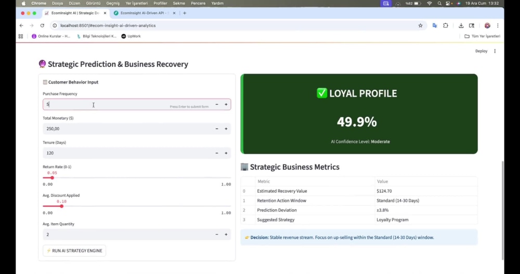Open the Chrome profile avatar
520x274 pixels.
(487, 25)
